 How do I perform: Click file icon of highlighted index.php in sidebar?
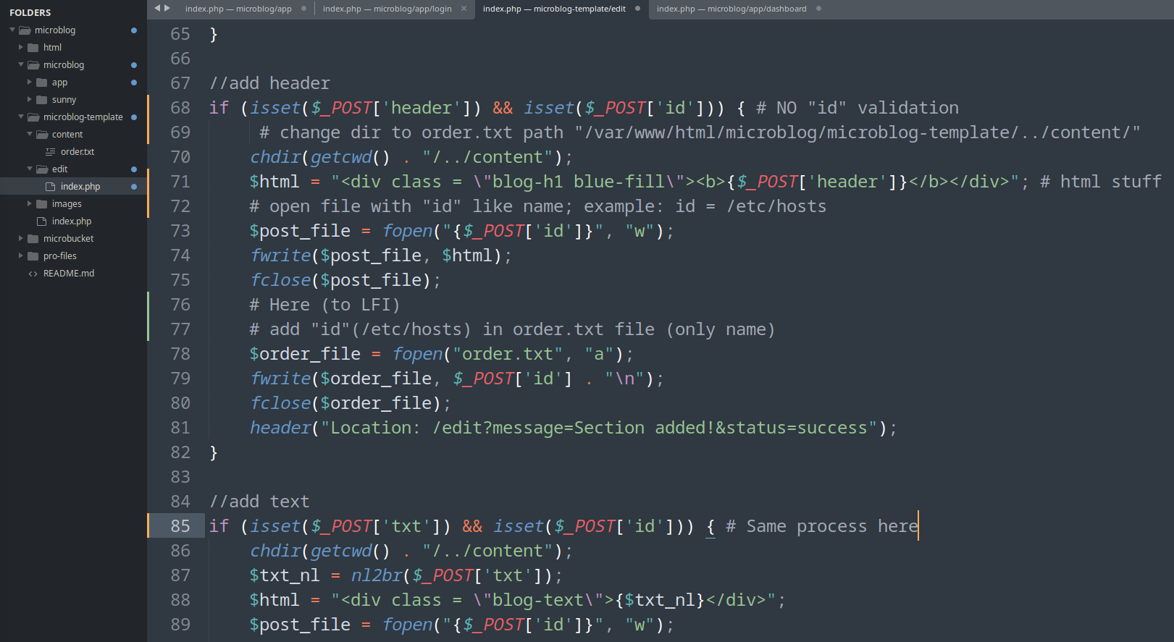(x=51, y=187)
